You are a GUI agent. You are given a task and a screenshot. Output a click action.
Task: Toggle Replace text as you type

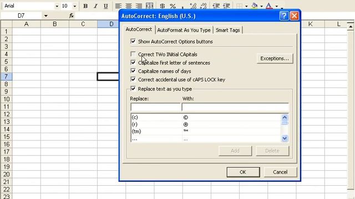[x=133, y=88]
